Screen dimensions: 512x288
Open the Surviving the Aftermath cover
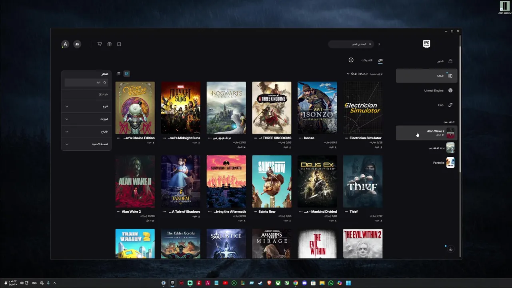226,182
